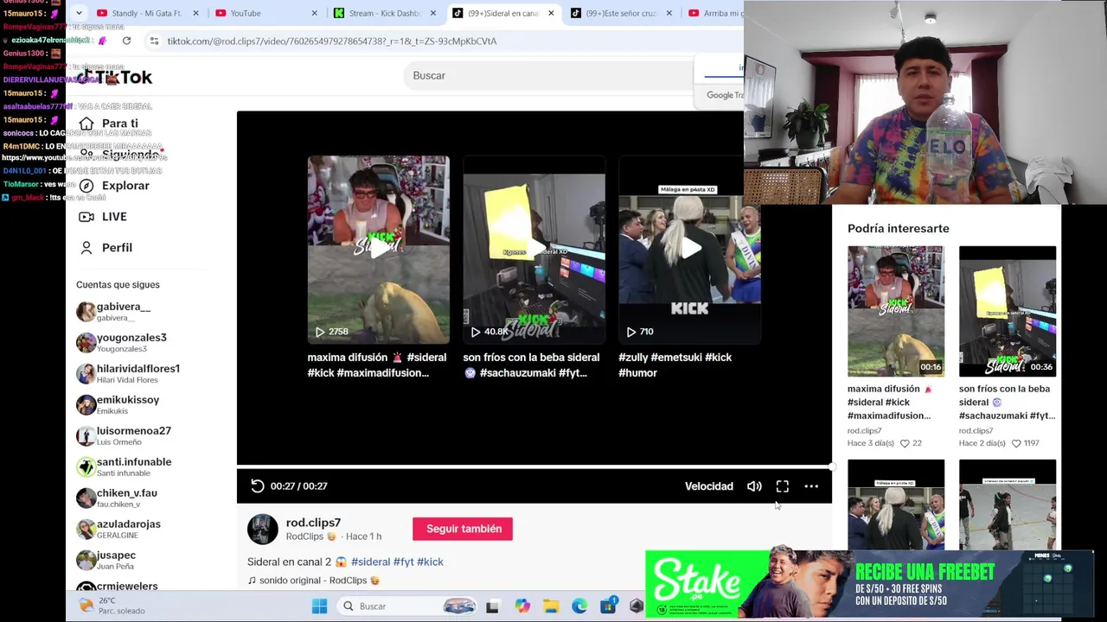Open the Explorar section
This screenshot has width=1107, height=622.
[114, 186]
